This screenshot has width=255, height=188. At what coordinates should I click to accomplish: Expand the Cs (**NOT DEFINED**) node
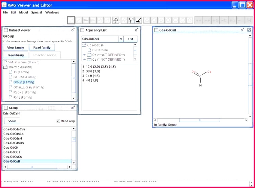pos(84,59)
